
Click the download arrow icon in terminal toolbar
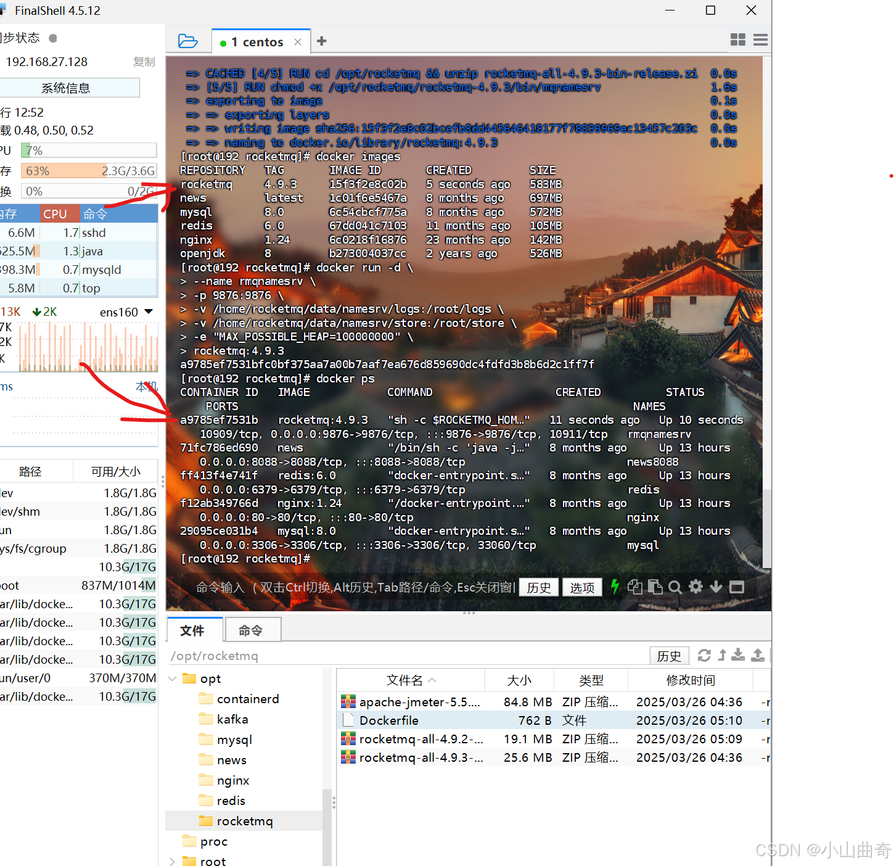(x=716, y=587)
